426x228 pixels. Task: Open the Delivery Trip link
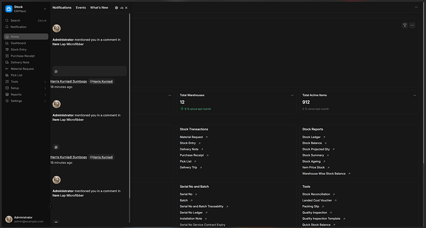point(188,168)
